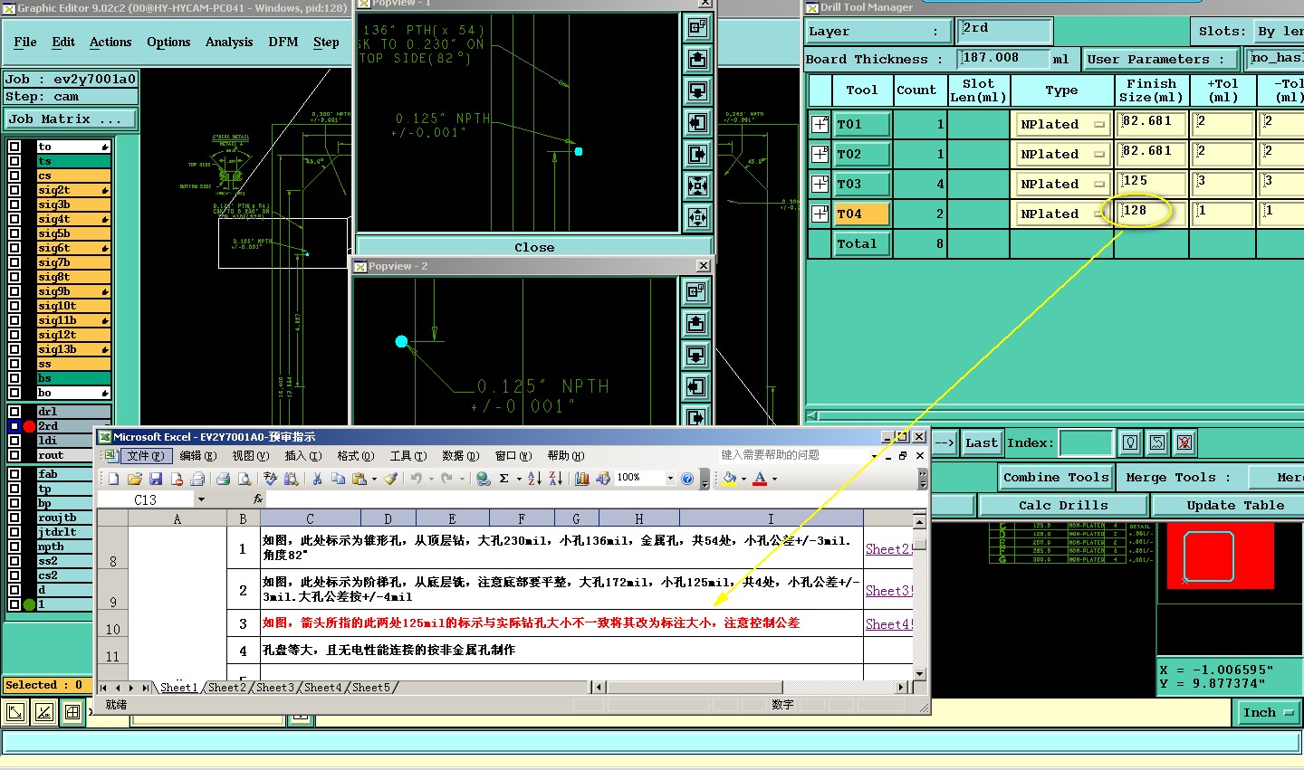This screenshot has height=770, width=1304.
Task: Click Finish Size field of tool T04
Action: (1151, 214)
